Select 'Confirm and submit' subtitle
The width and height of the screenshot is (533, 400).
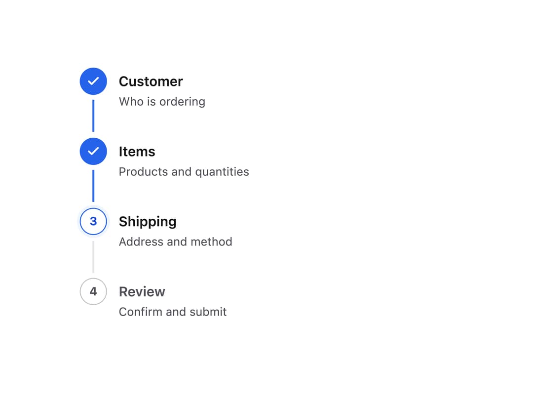point(173,312)
